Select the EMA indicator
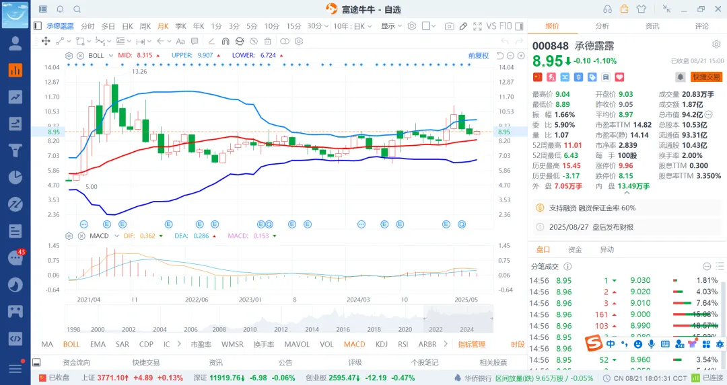727x385 pixels. [98, 344]
